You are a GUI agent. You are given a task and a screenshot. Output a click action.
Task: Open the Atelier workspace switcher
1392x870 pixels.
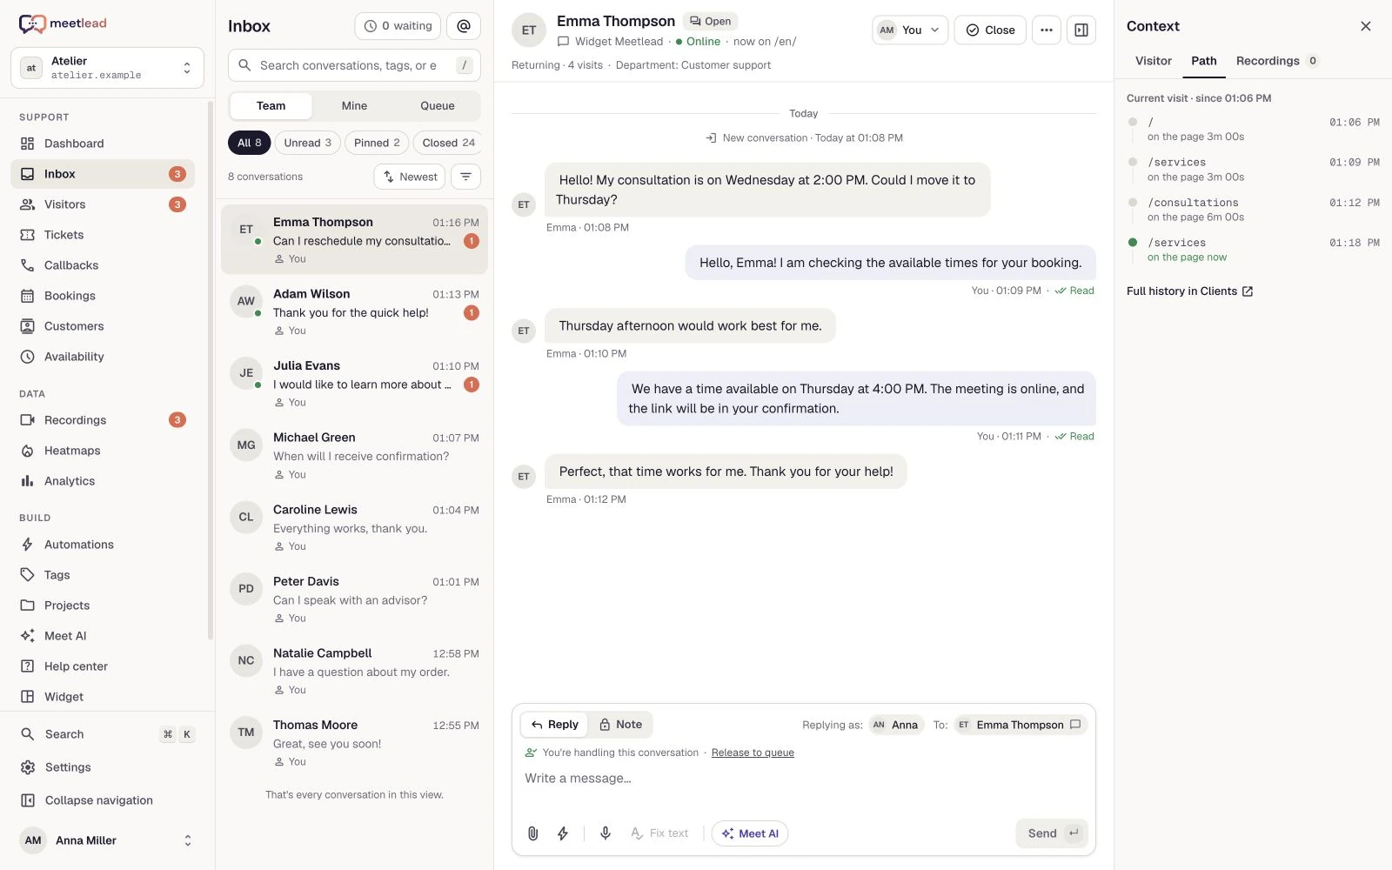click(107, 68)
